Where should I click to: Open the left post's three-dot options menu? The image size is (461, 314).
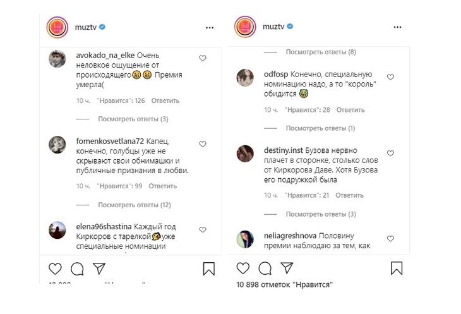pyautogui.click(x=210, y=28)
